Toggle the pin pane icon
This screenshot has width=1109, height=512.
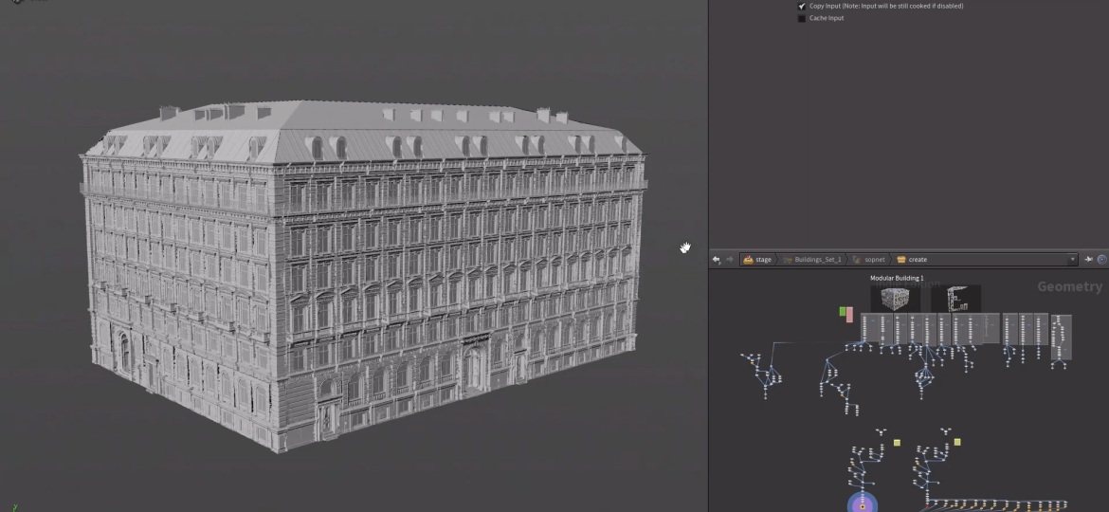tap(1088, 260)
